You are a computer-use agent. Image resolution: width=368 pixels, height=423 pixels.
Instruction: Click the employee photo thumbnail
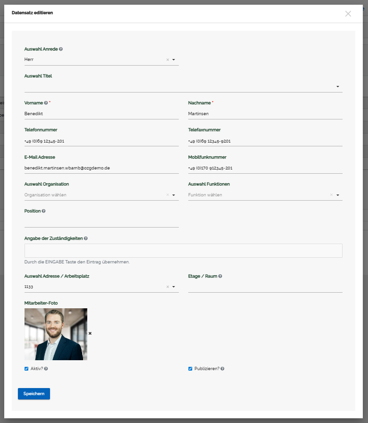click(x=56, y=334)
